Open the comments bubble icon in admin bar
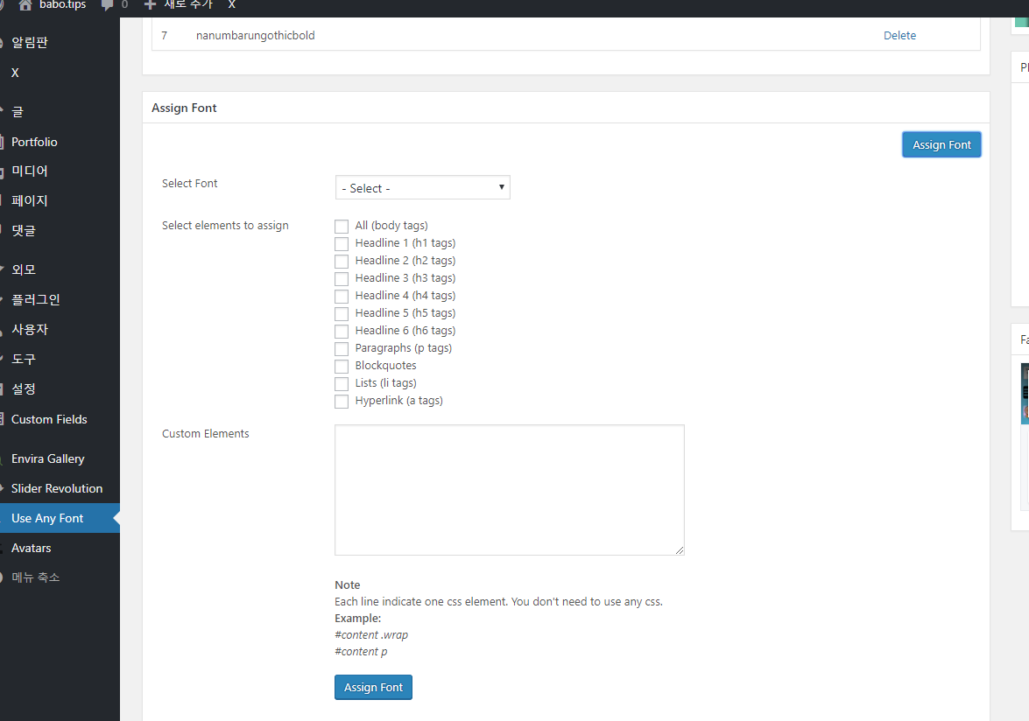Screen dimensions: 1029x721 click(x=108, y=5)
